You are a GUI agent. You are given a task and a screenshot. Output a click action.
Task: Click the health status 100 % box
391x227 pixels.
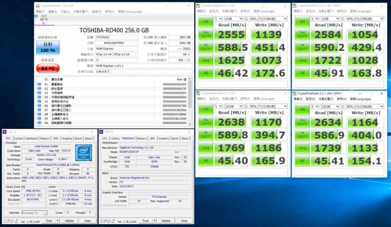pyautogui.click(x=47, y=48)
